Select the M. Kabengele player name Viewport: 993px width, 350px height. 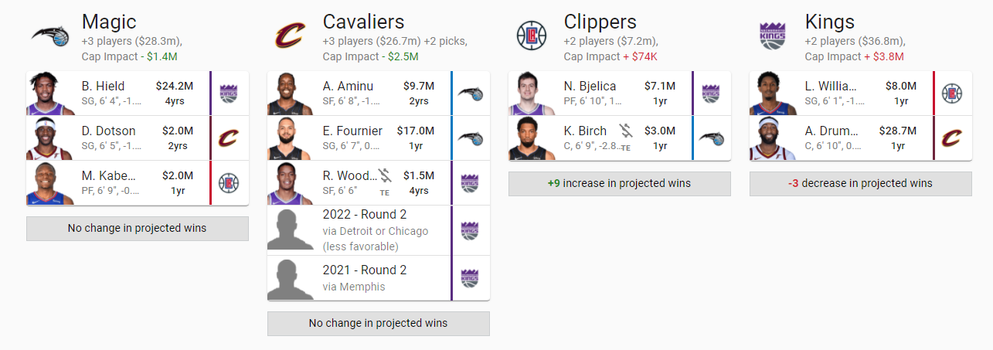(111, 175)
